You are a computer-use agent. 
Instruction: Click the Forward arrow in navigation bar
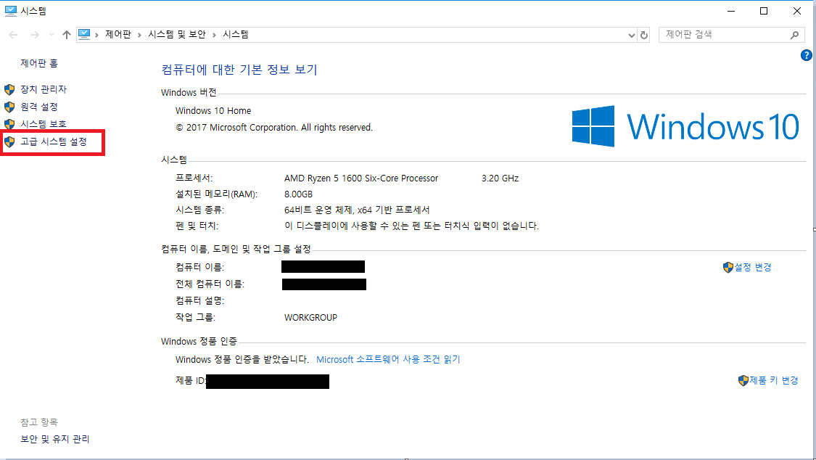34,35
